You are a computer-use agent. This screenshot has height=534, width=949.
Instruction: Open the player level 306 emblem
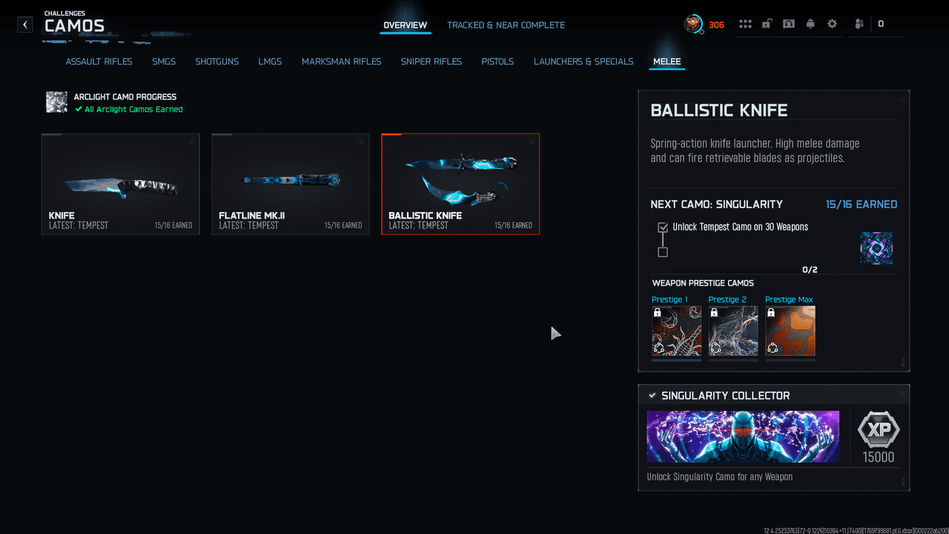[x=693, y=24]
